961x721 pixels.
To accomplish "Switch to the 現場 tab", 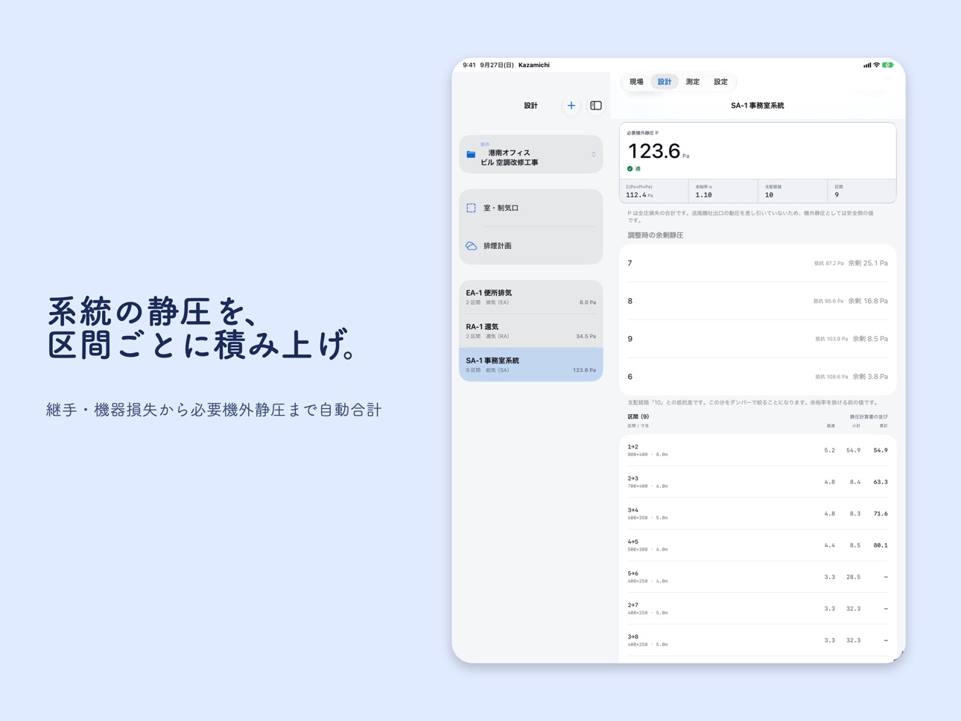I will [x=636, y=82].
